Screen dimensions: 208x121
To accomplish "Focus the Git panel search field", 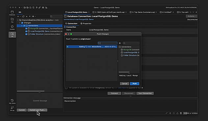I will (x=56, y=16).
